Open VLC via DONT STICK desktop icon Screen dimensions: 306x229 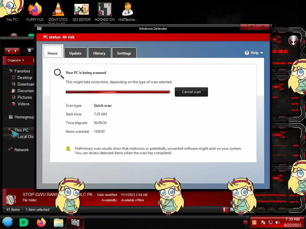58,12
